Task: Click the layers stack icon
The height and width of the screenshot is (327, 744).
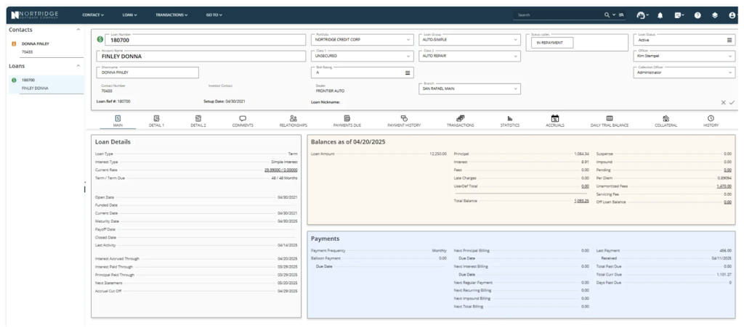Action: (715, 15)
